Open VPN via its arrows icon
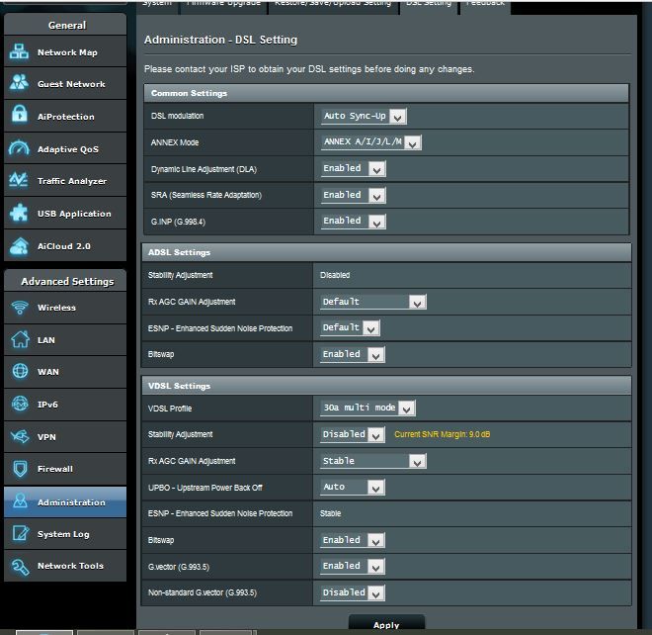This screenshot has height=635, width=652. (20, 436)
